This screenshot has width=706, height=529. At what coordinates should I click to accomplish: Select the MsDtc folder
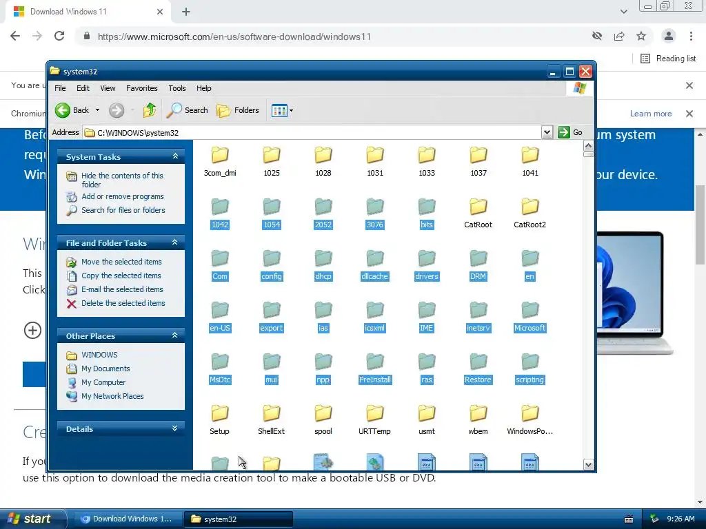point(220,368)
